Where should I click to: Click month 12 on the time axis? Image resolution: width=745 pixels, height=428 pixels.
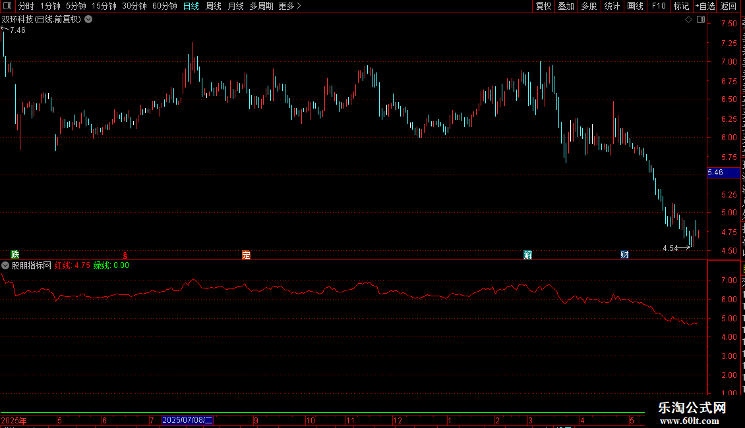(x=398, y=421)
